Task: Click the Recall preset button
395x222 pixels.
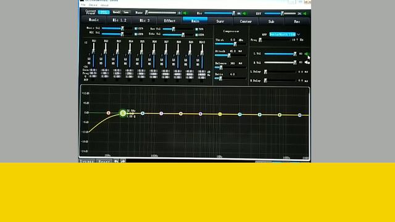Action: click(117, 12)
